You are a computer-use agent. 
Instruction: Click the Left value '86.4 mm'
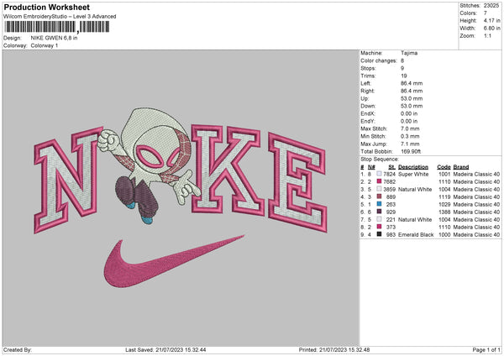coord(412,83)
